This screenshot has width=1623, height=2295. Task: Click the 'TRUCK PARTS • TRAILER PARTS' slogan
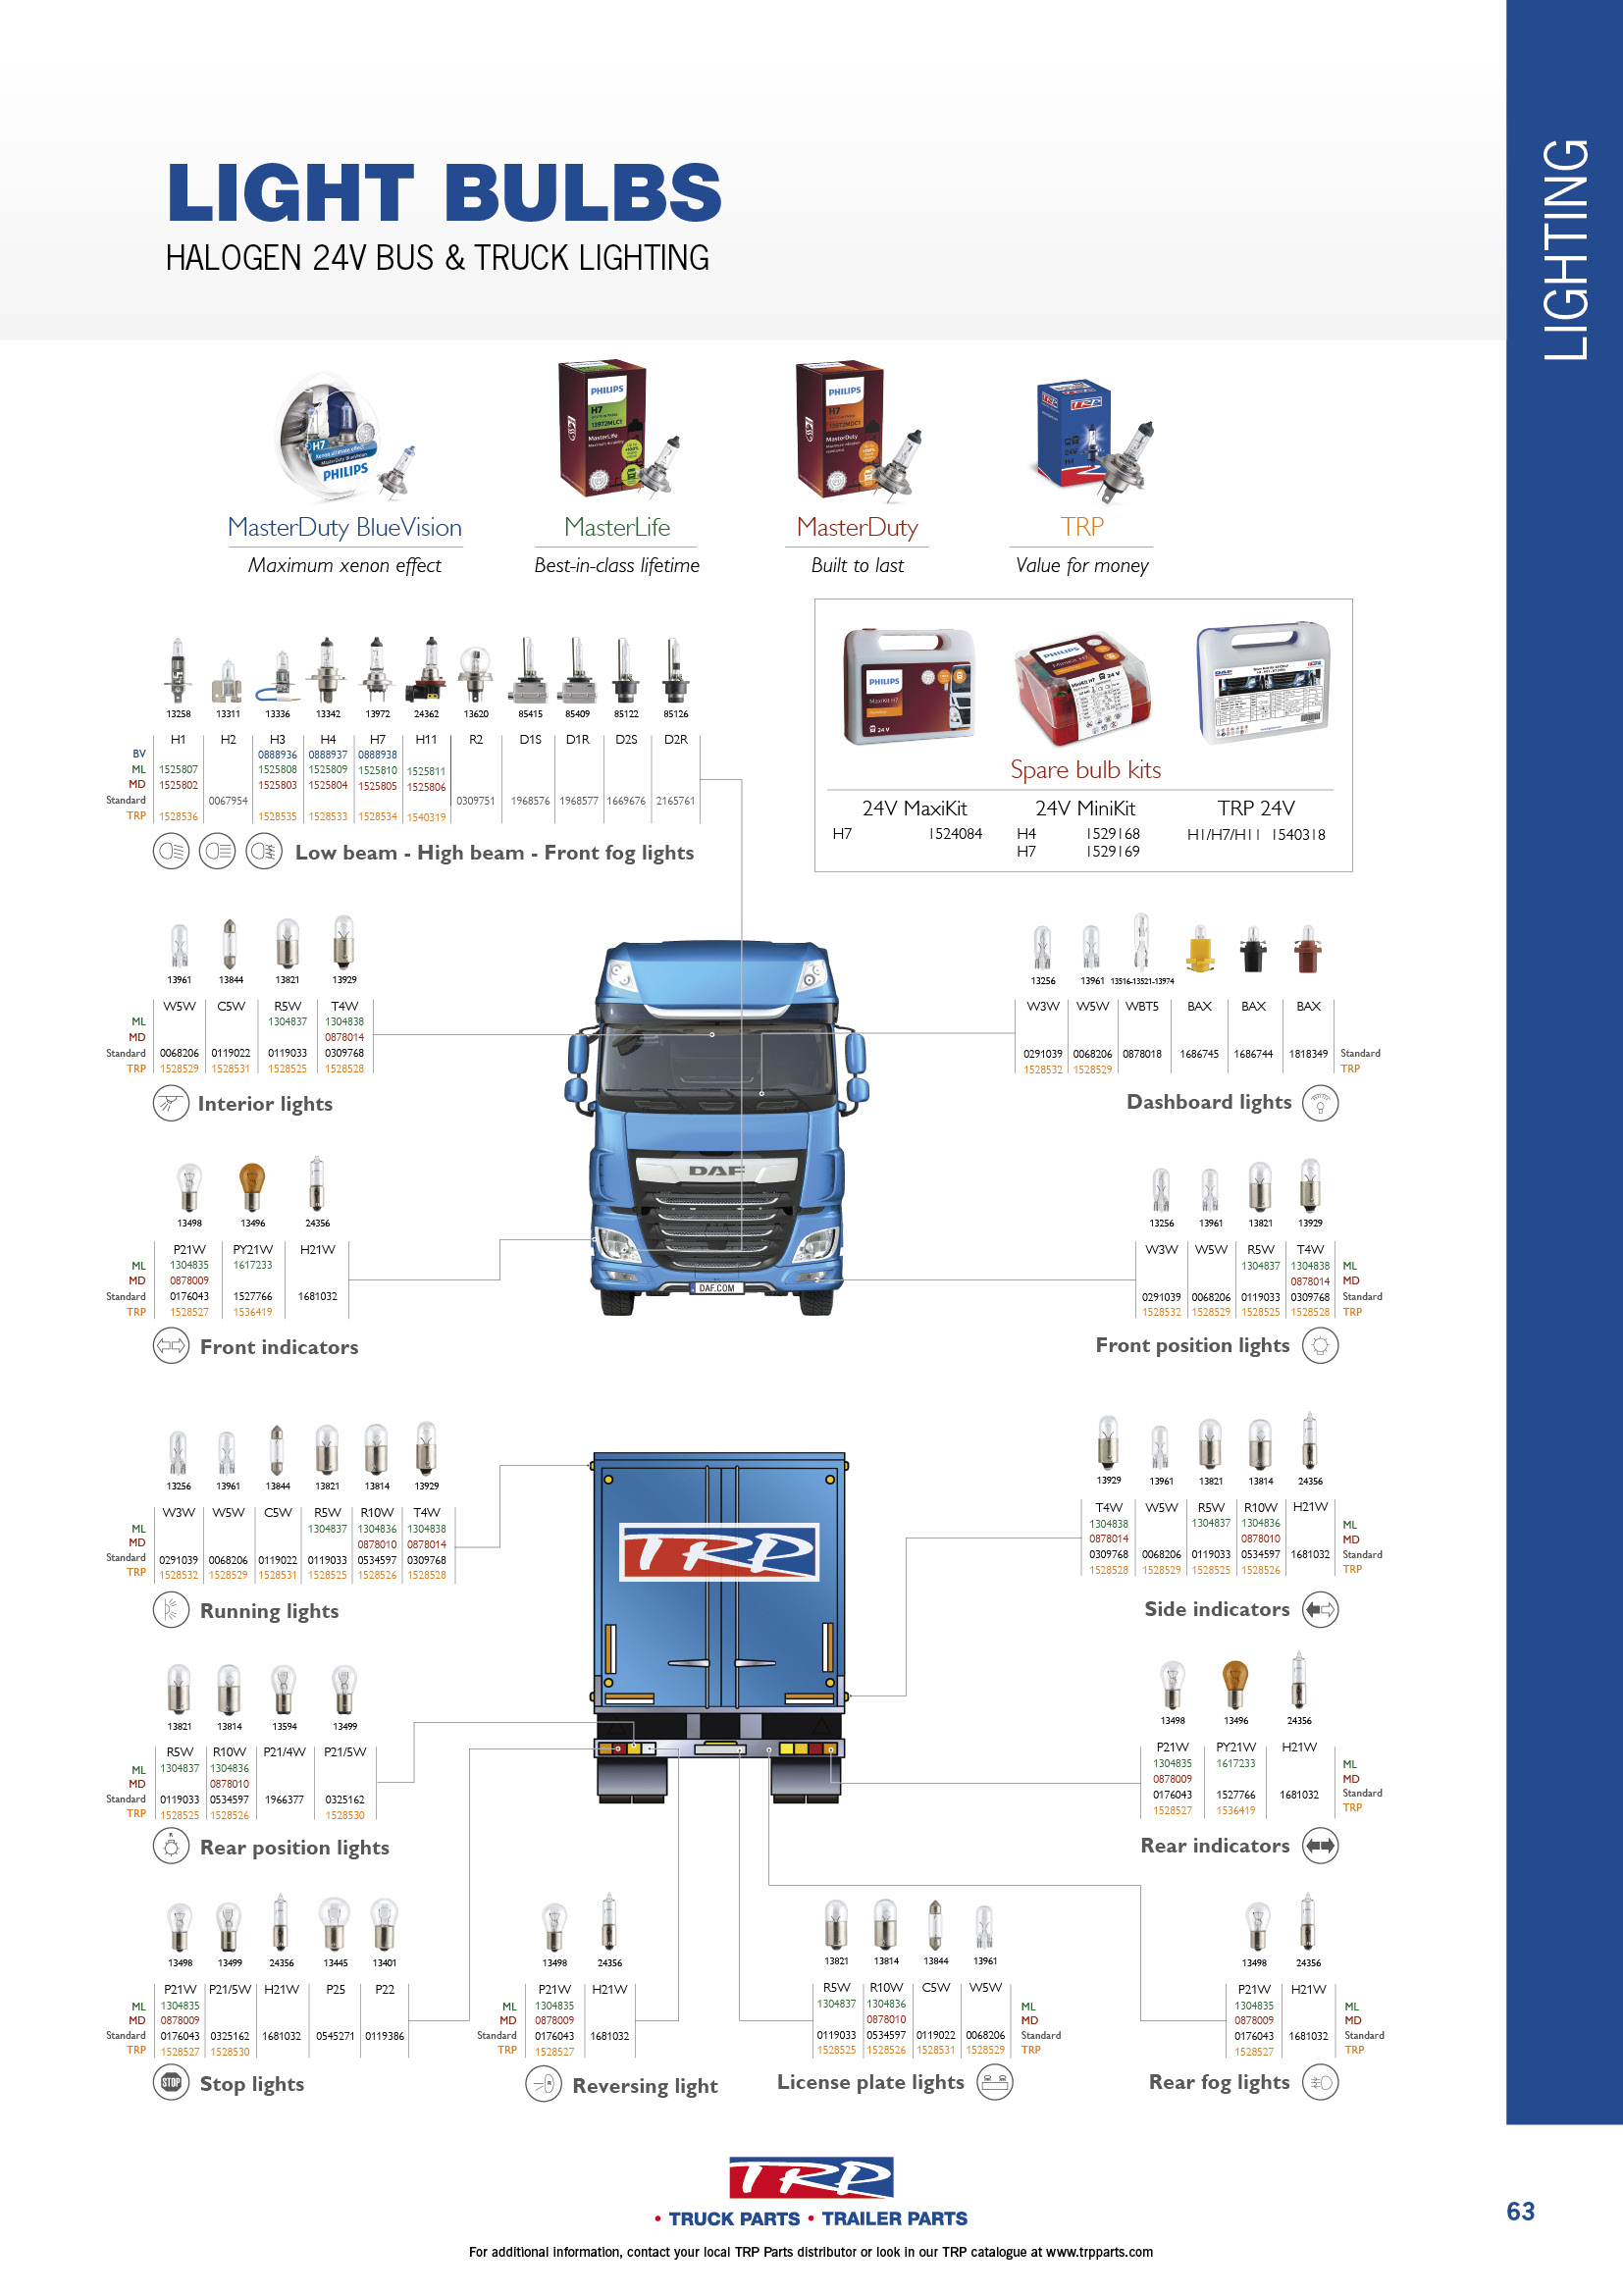click(811, 2218)
